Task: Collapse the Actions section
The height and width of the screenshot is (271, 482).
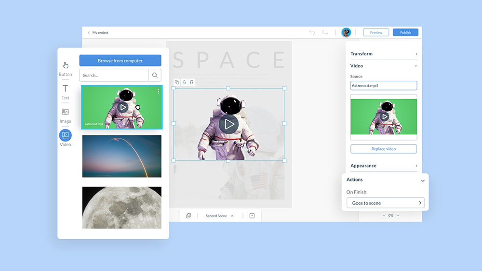Action: (423, 181)
